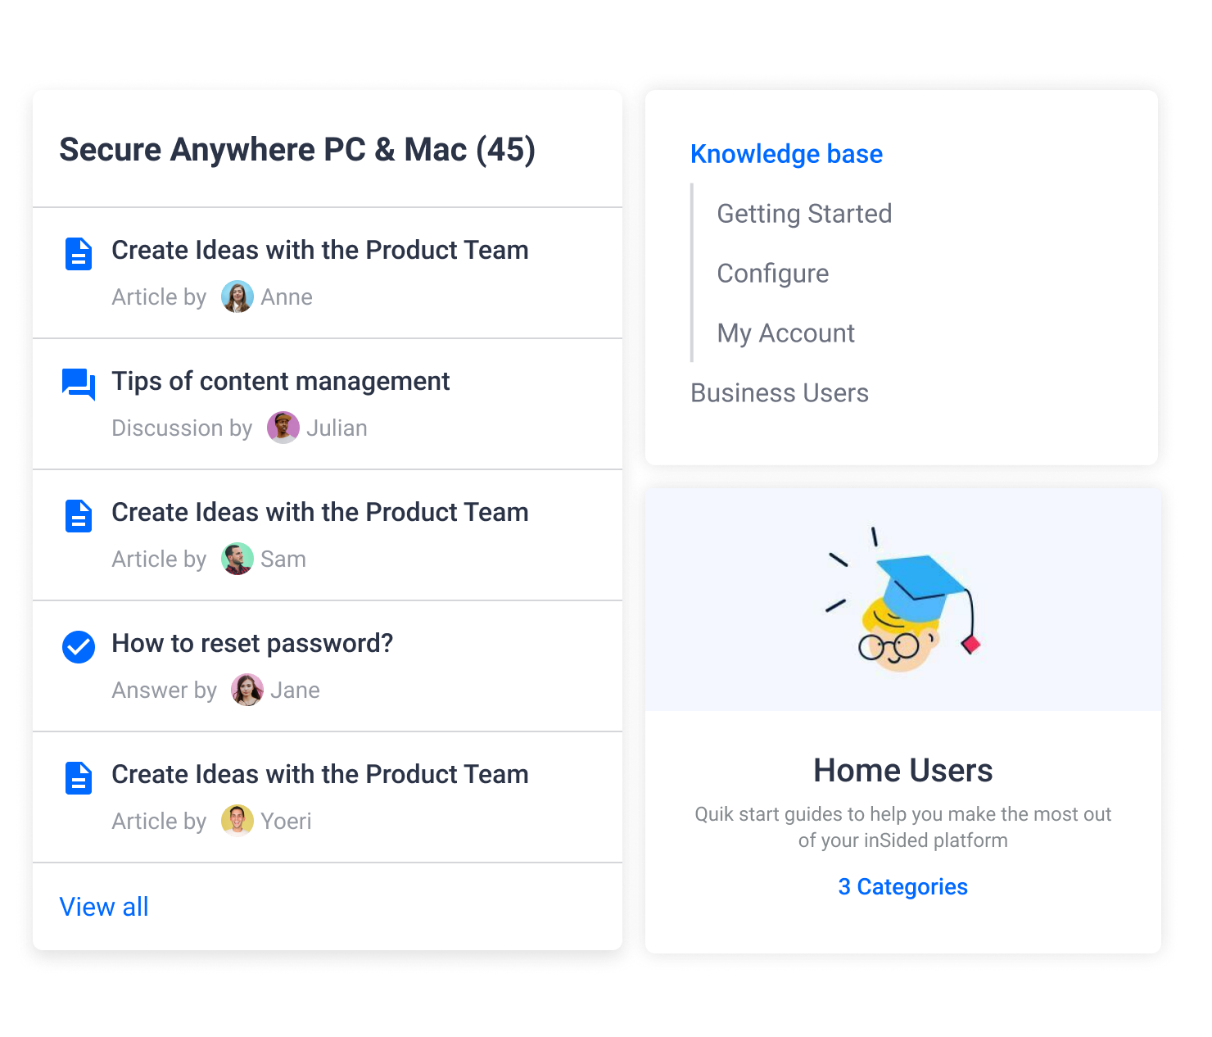The width and height of the screenshot is (1212, 1037).
Task: Click the 3 Categories link
Action: click(x=902, y=886)
